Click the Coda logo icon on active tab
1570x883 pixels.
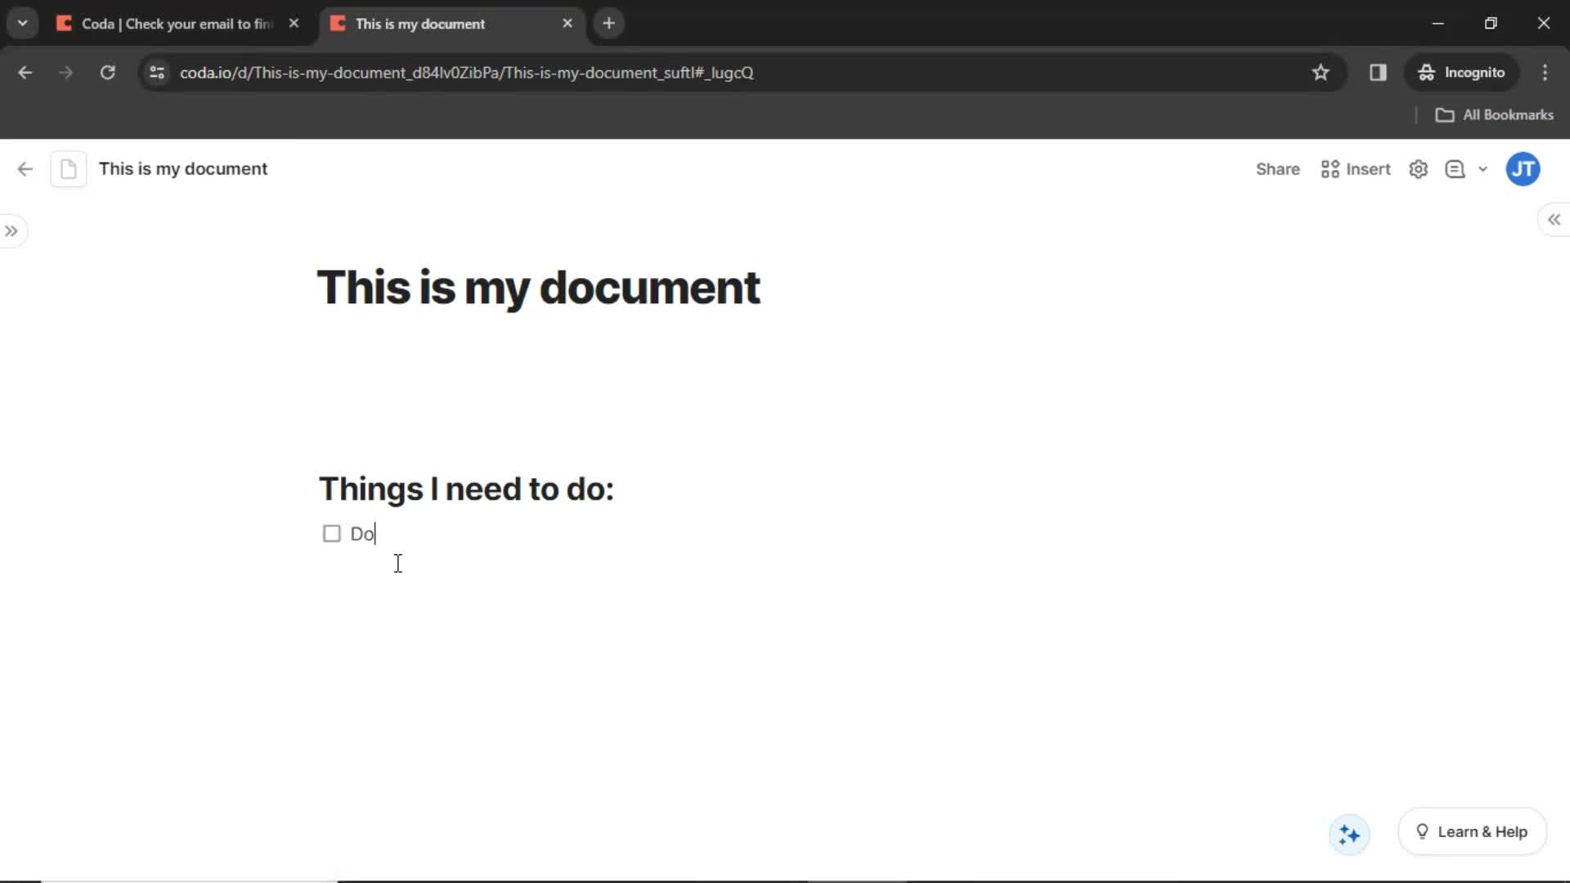click(339, 24)
